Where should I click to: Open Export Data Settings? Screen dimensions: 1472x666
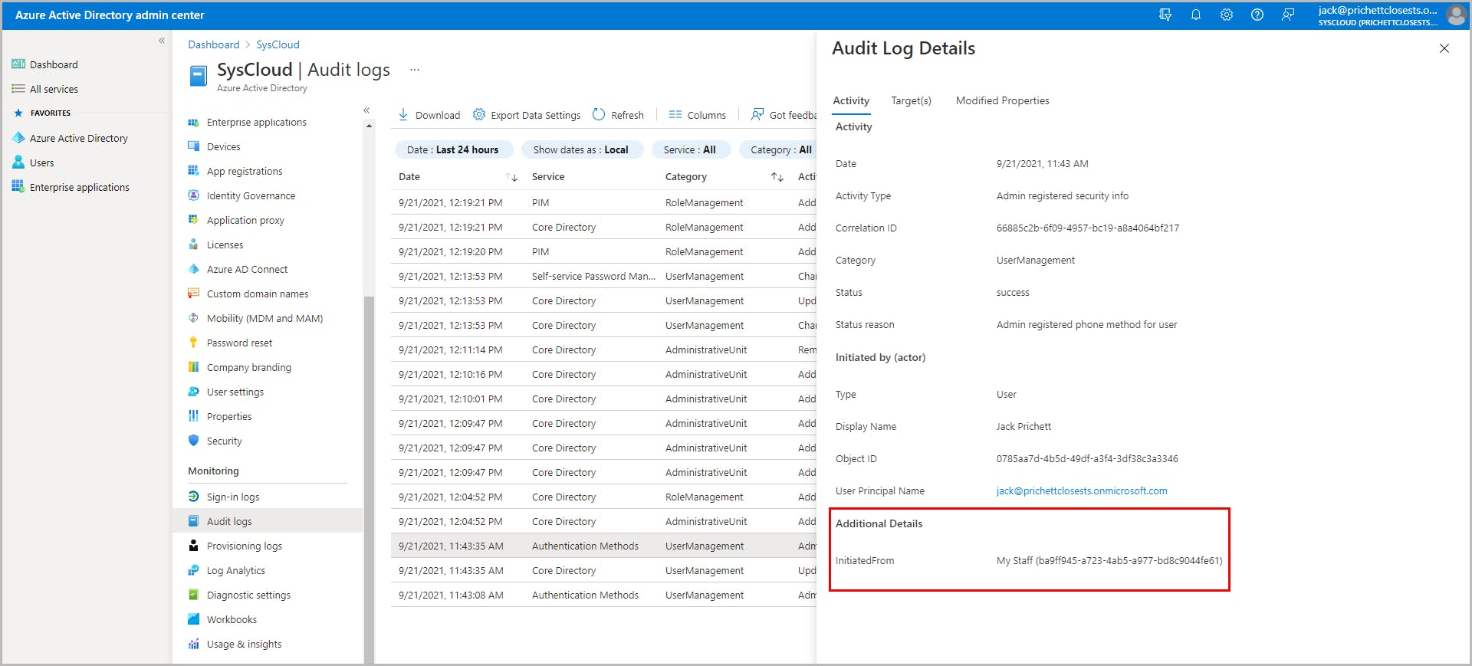click(x=527, y=115)
